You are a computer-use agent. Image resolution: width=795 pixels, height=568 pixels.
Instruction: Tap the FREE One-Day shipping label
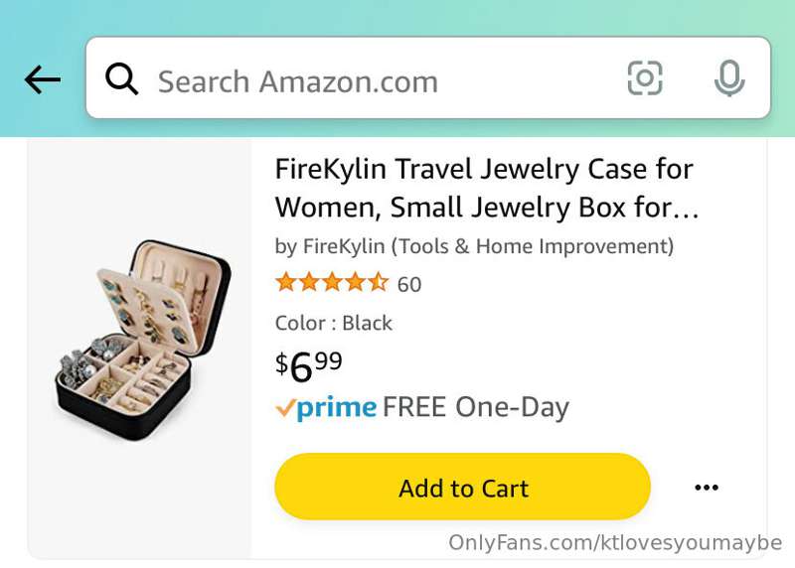(476, 407)
